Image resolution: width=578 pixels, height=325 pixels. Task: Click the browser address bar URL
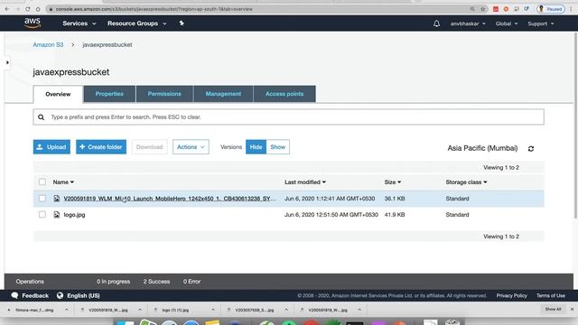pos(154,9)
